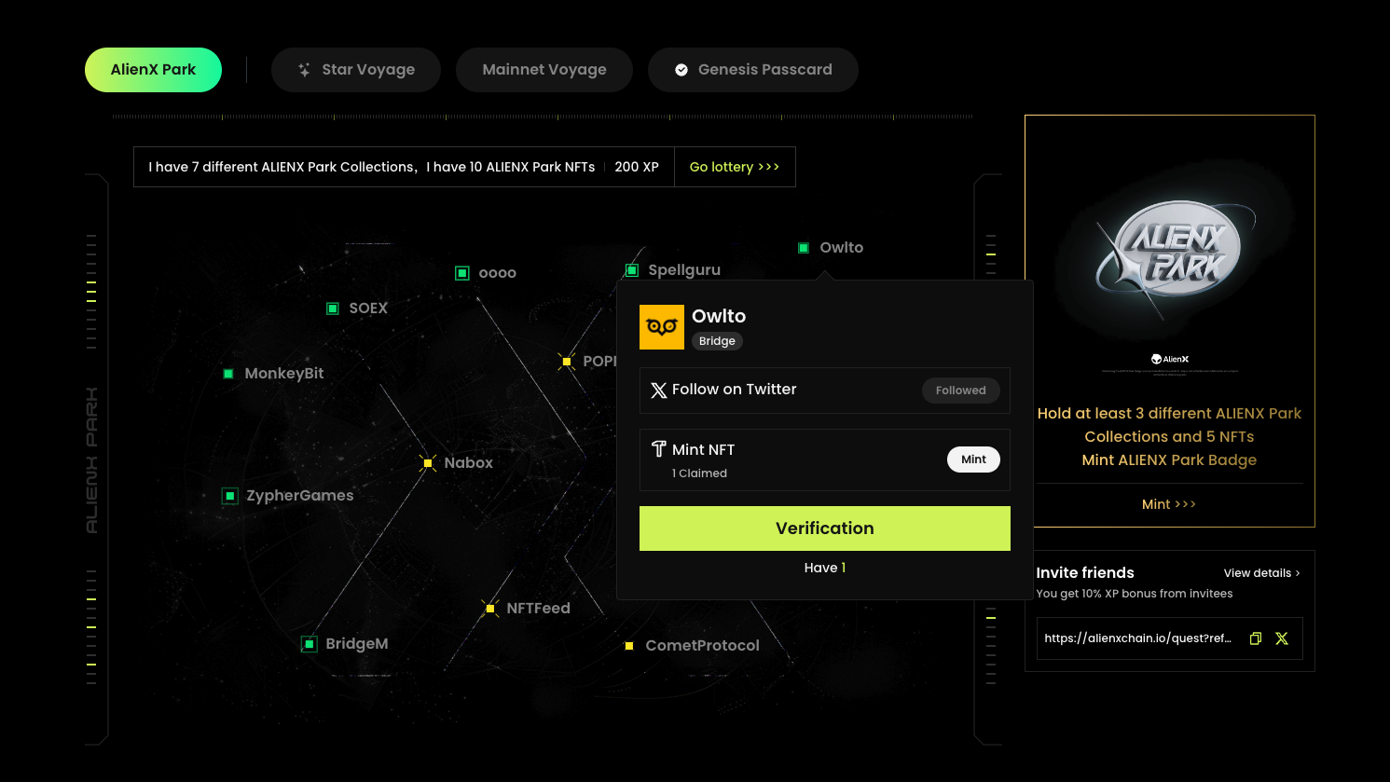Switch to the Mainnet Voyage tab
This screenshot has width=1390, height=782.
coord(544,70)
